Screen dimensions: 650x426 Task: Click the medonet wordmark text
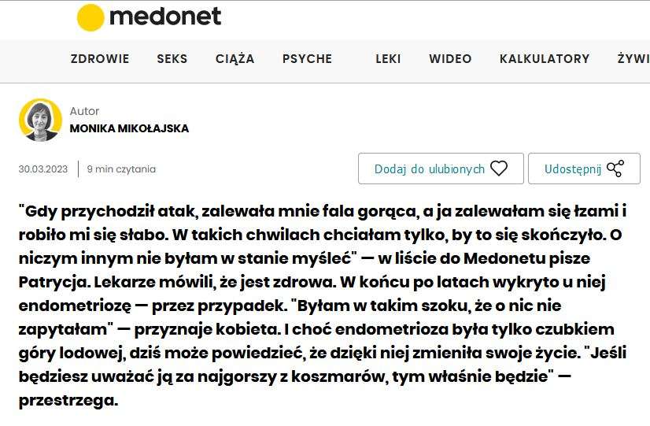coord(165,17)
